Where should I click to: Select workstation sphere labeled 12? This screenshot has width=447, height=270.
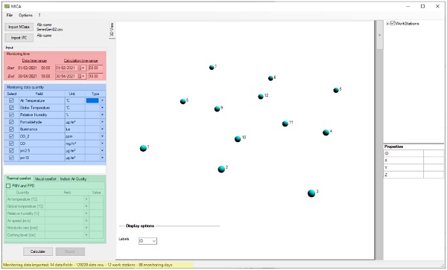pos(261,97)
